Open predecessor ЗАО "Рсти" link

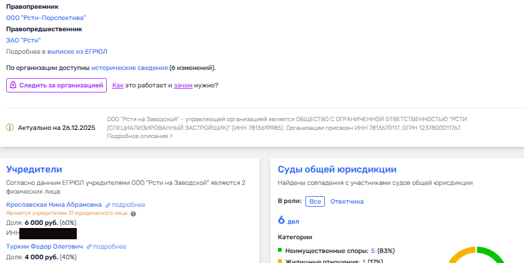(x=23, y=40)
